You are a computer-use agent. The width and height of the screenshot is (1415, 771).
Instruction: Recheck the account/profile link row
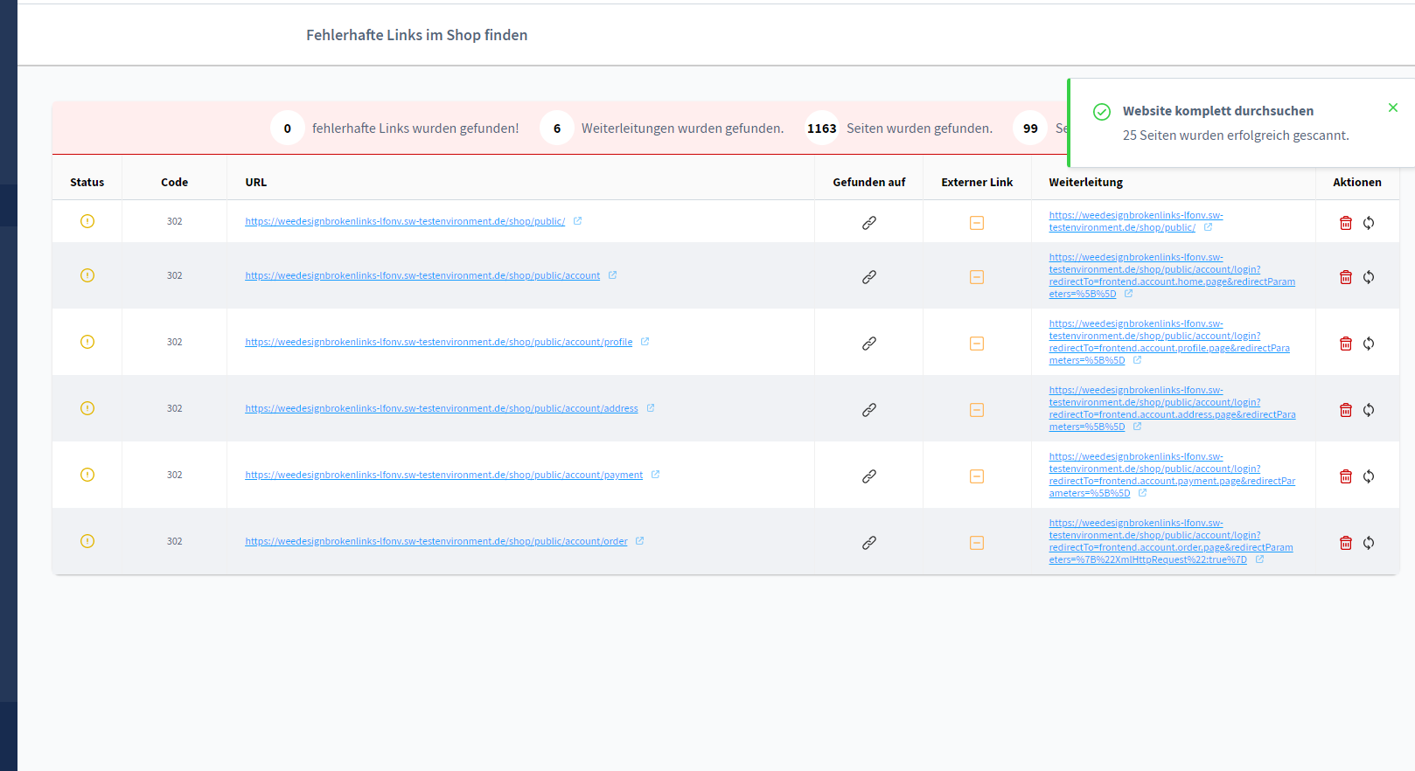[x=1369, y=344]
